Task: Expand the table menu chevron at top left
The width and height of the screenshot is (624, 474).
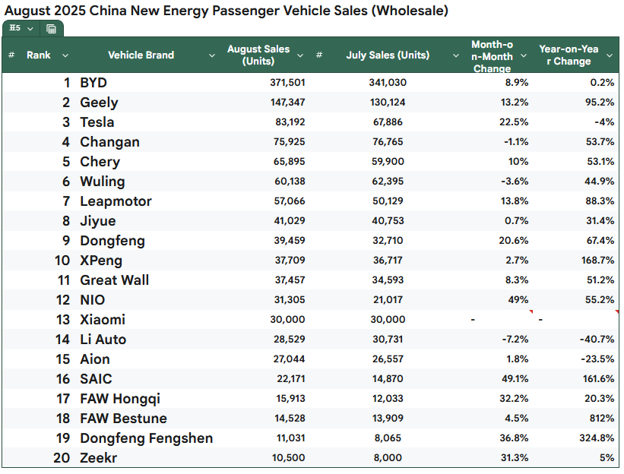Action: coord(30,29)
